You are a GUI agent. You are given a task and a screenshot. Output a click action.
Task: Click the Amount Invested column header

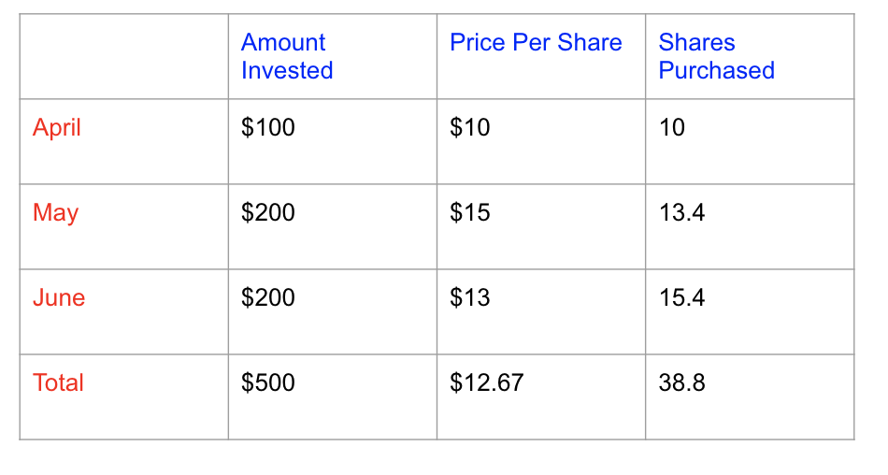[x=287, y=56]
